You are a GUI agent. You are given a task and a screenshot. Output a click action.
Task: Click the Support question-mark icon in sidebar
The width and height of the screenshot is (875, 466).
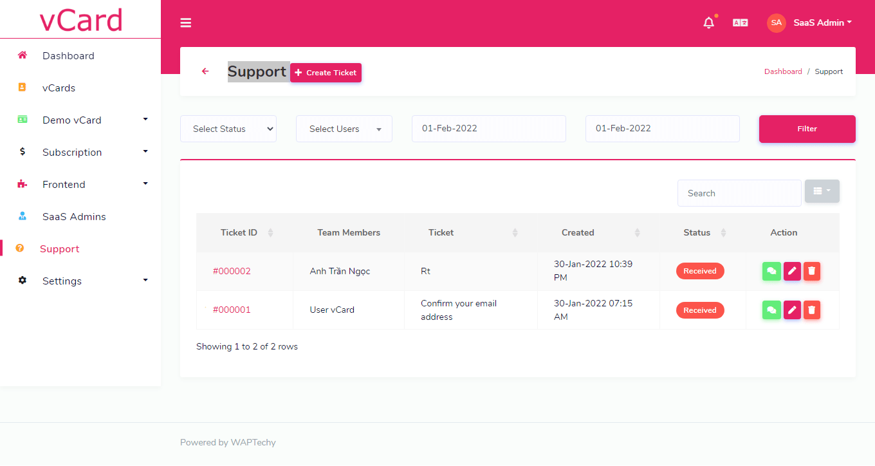click(x=23, y=248)
